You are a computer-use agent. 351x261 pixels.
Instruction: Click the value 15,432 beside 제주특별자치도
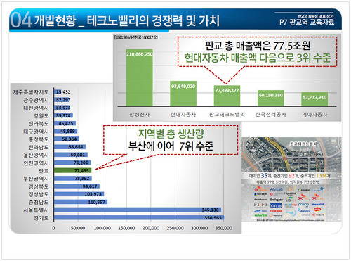click(x=63, y=92)
